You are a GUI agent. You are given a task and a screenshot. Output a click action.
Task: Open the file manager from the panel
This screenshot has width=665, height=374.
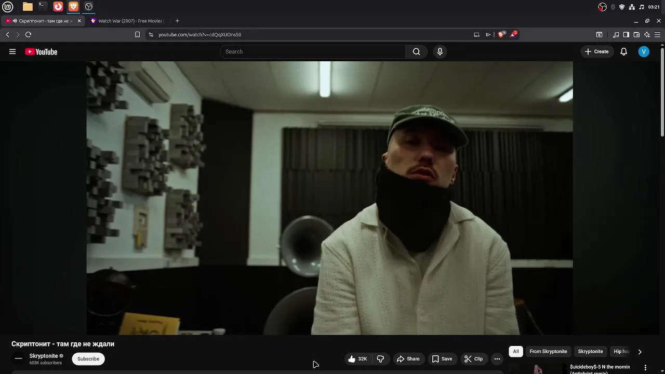(28, 7)
